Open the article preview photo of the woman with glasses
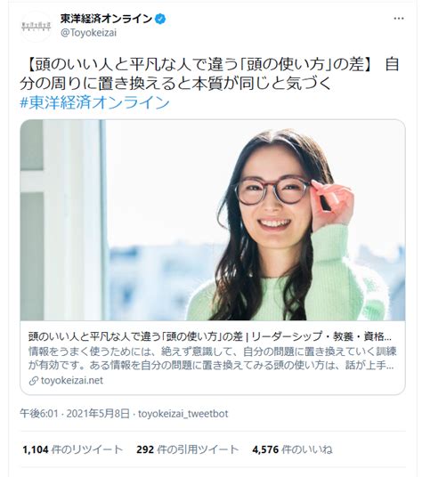 pos(213,220)
